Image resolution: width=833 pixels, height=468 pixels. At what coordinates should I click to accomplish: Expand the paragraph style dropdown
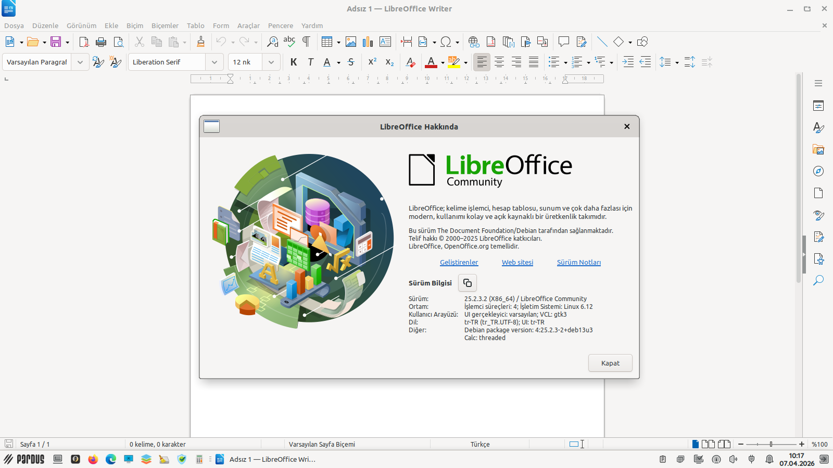(x=80, y=62)
